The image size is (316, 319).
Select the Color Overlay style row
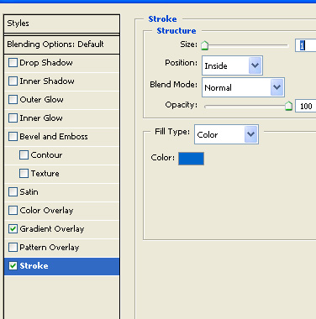coord(62,211)
